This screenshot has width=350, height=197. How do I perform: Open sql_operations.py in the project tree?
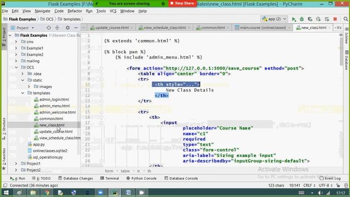(48, 157)
